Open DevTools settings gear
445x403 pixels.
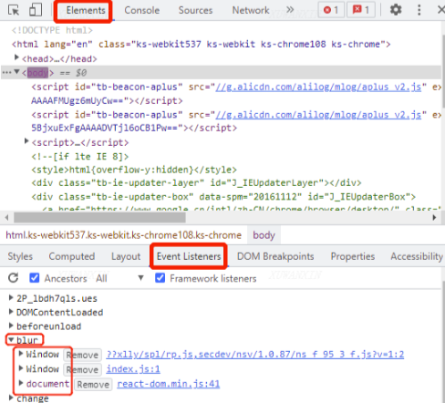pos(396,10)
